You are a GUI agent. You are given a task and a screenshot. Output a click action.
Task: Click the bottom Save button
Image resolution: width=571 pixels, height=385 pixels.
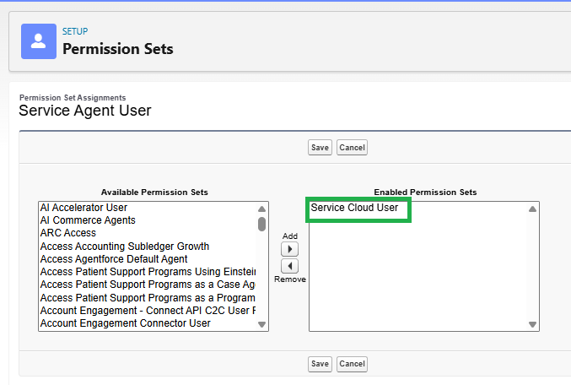coord(320,364)
